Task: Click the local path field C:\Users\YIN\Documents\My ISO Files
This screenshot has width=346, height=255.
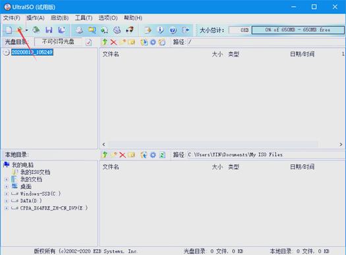Action: click(x=266, y=155)
